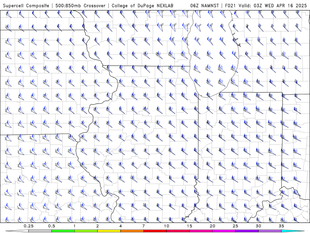Screen dimensions: 310x233
Task: Click the '20' legend scale label
Action: click(212, 226)
